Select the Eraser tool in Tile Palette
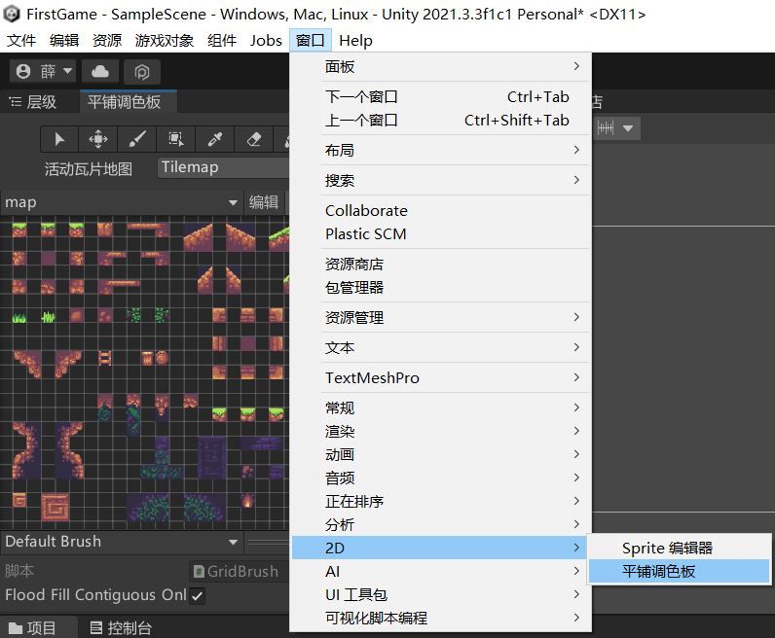 (x=254, y=139)
